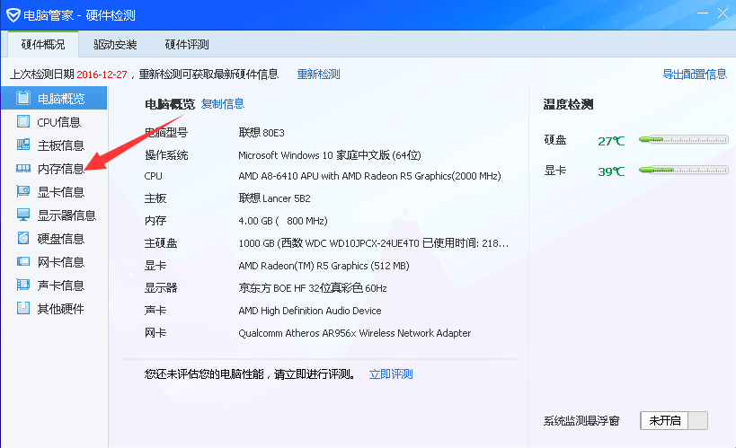
Task: Switch to the 硬件评测 tab
Action: 187,45
